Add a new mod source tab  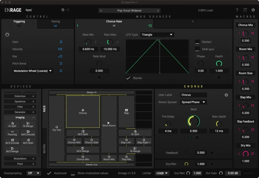tap(193, 21)
